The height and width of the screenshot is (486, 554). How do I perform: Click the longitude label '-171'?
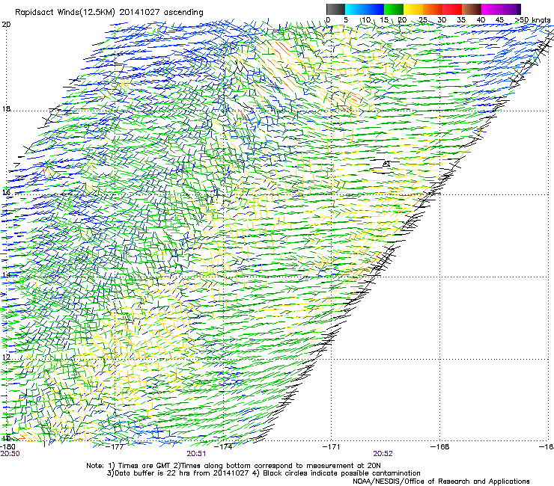pyautogui.click(x=331, y=447)
